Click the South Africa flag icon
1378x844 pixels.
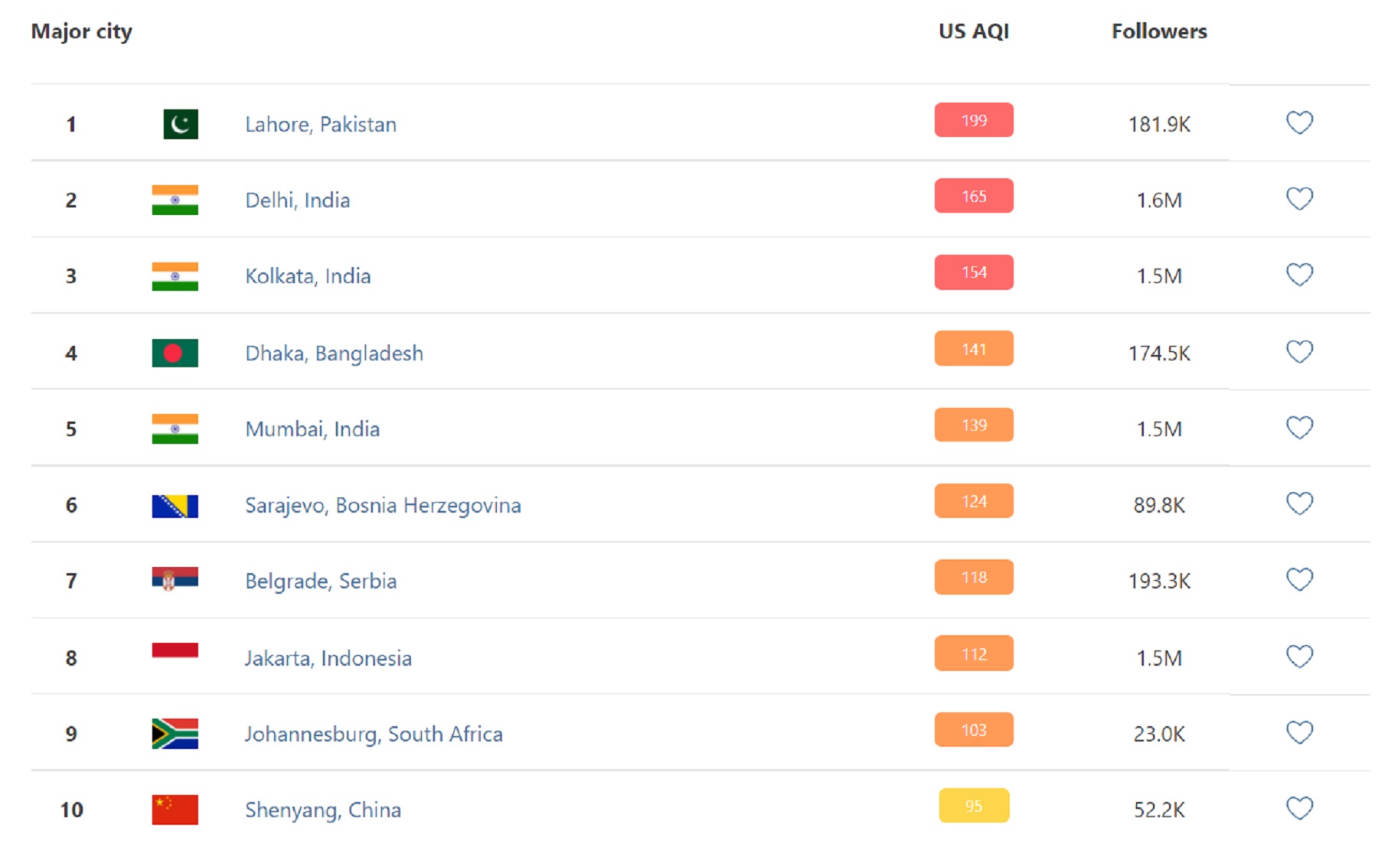pyautogui.click(x=175, y=734)
